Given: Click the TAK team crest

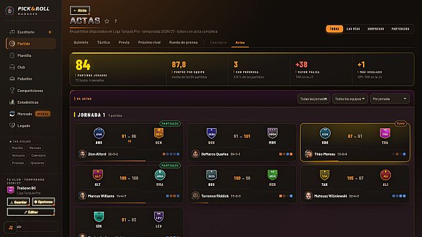Looking at the screenshot, I should (325, 175).
